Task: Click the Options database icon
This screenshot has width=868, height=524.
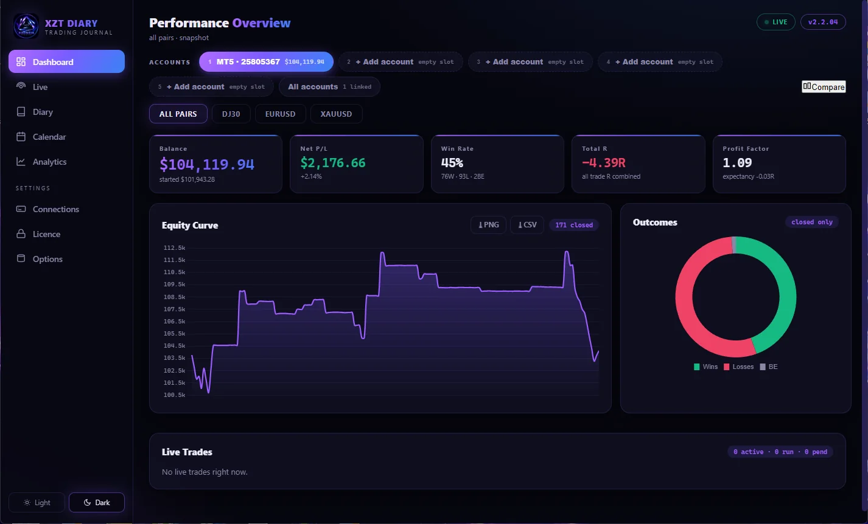Action: tap(21, 259)
